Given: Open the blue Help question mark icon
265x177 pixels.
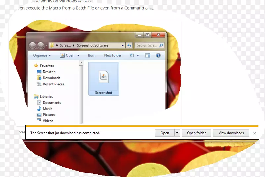Looking at the screenshot, I should (158, 55).
